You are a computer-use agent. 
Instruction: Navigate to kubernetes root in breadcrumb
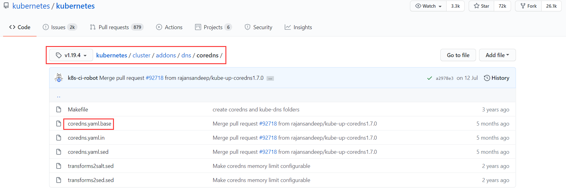point(111,55)
